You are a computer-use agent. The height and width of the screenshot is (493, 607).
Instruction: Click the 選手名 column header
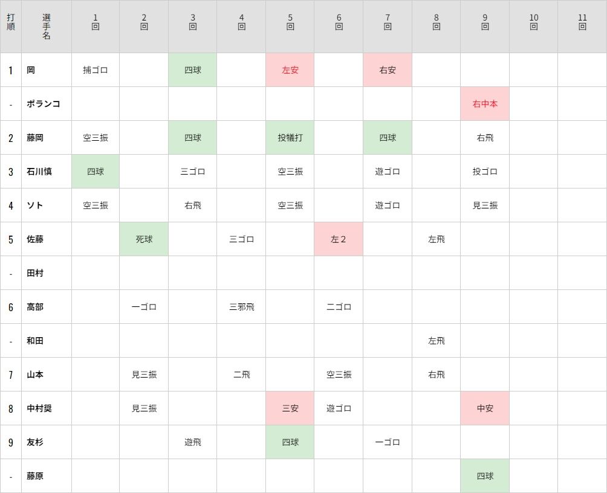[x=47, y=27]
